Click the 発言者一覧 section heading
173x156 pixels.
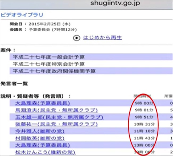(x=14, y=84)
